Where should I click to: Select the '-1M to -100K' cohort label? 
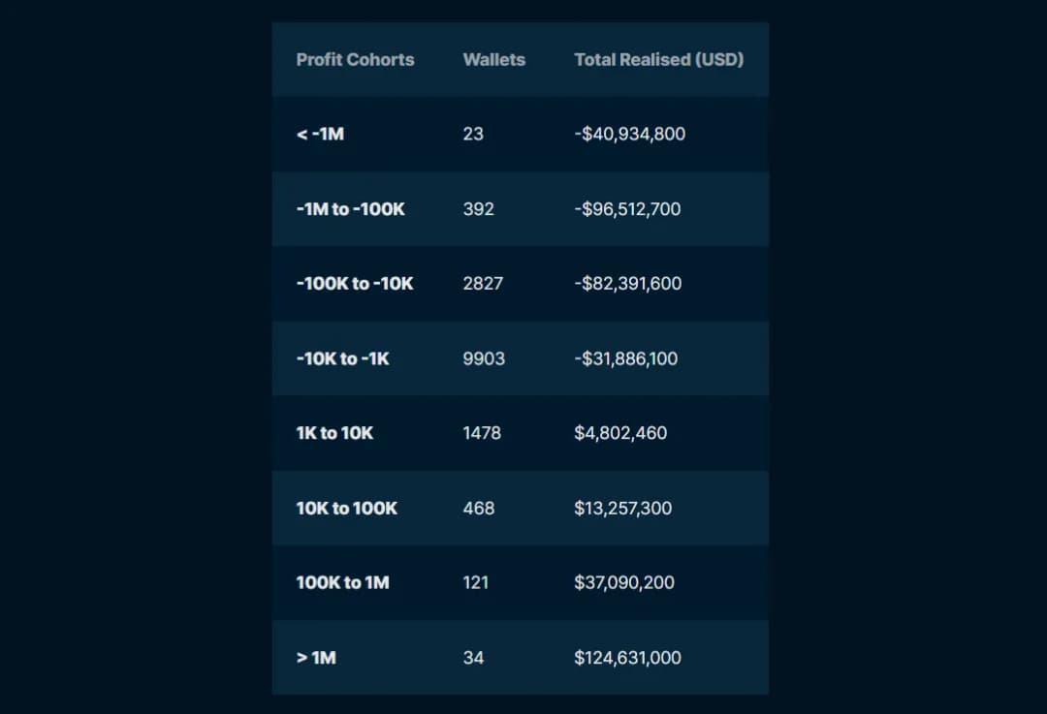pos(350,208)
